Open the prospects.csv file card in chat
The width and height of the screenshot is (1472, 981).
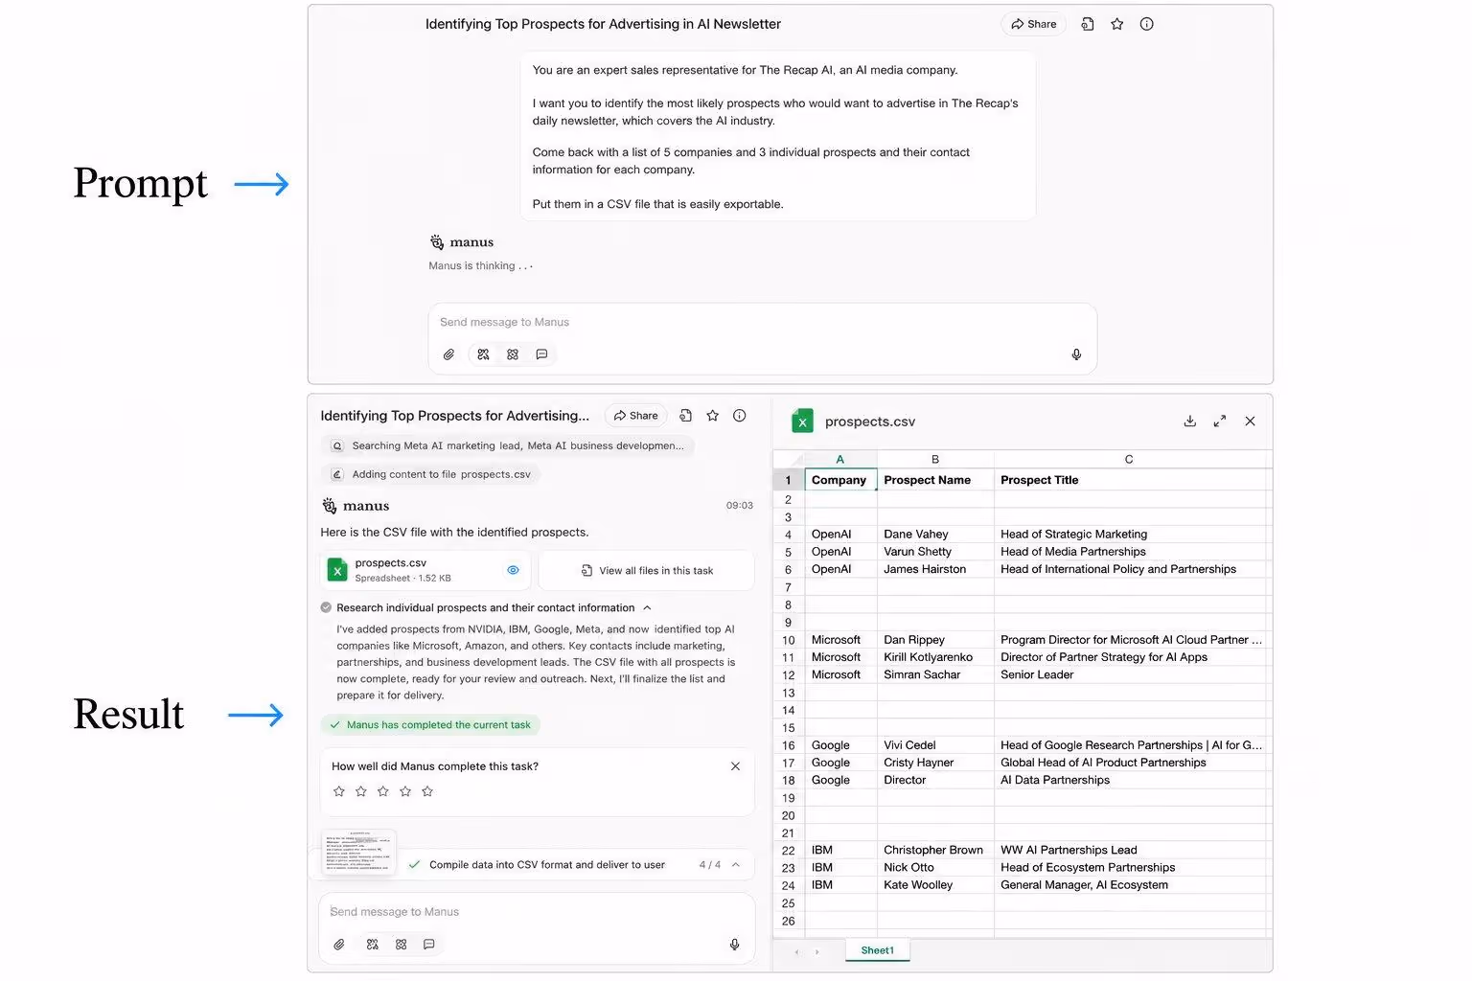tap(425, 570)
